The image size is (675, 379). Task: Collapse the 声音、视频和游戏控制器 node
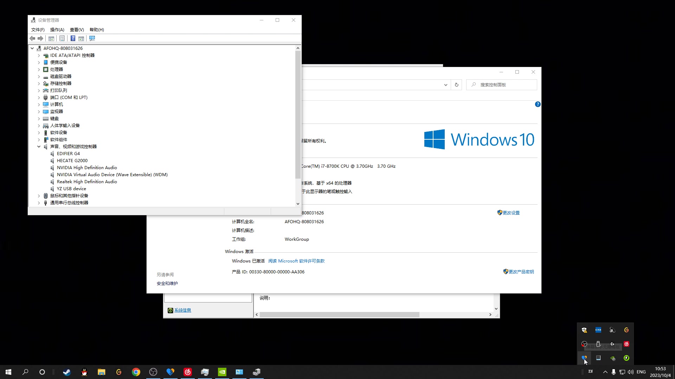click(39, 147)
